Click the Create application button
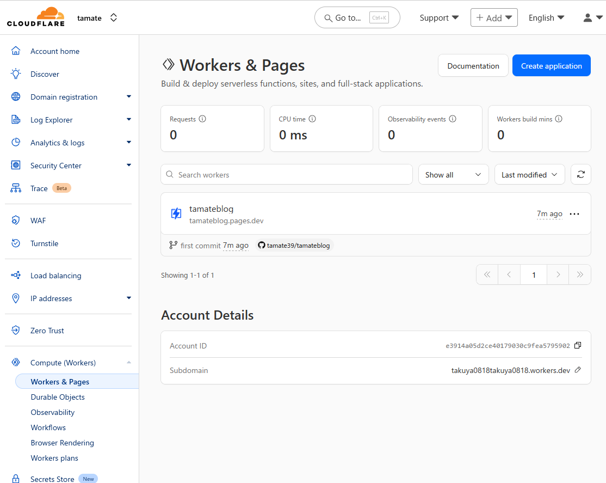 (x=551, y=66)
